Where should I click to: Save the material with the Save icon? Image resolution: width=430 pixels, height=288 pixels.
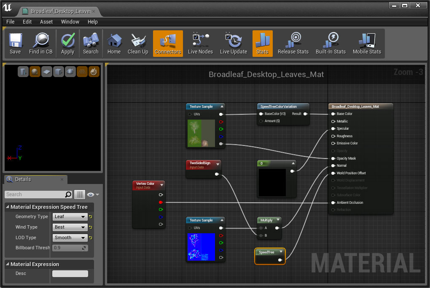[x=15, y=44]
